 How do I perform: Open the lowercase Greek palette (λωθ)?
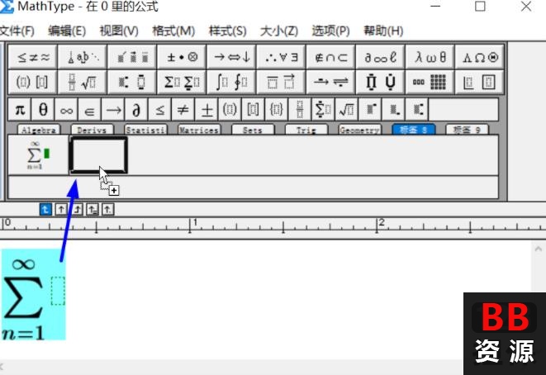[x=430, y=57]
